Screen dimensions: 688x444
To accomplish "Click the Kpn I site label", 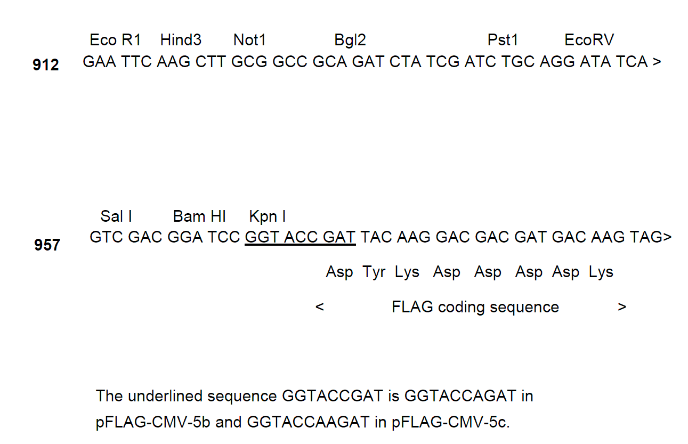I will 268,216.
